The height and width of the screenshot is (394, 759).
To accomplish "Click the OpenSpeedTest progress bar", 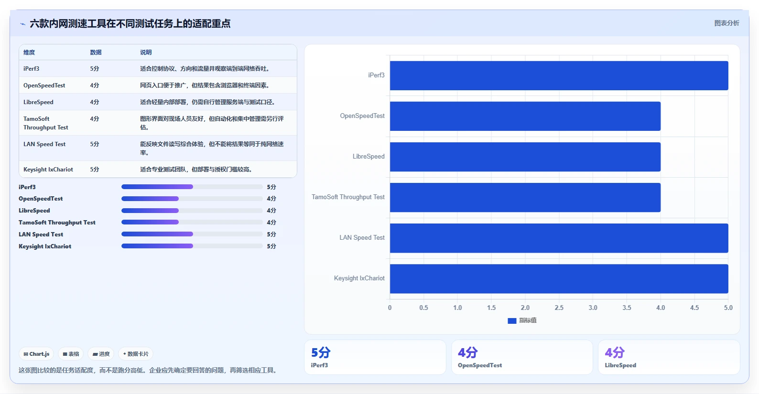I will [192, 199].
